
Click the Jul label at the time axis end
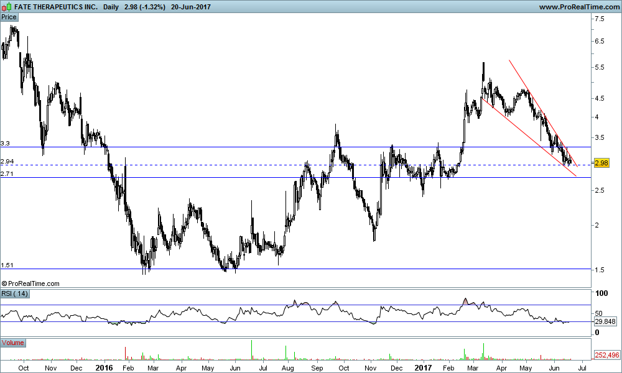tap(582, 368)
